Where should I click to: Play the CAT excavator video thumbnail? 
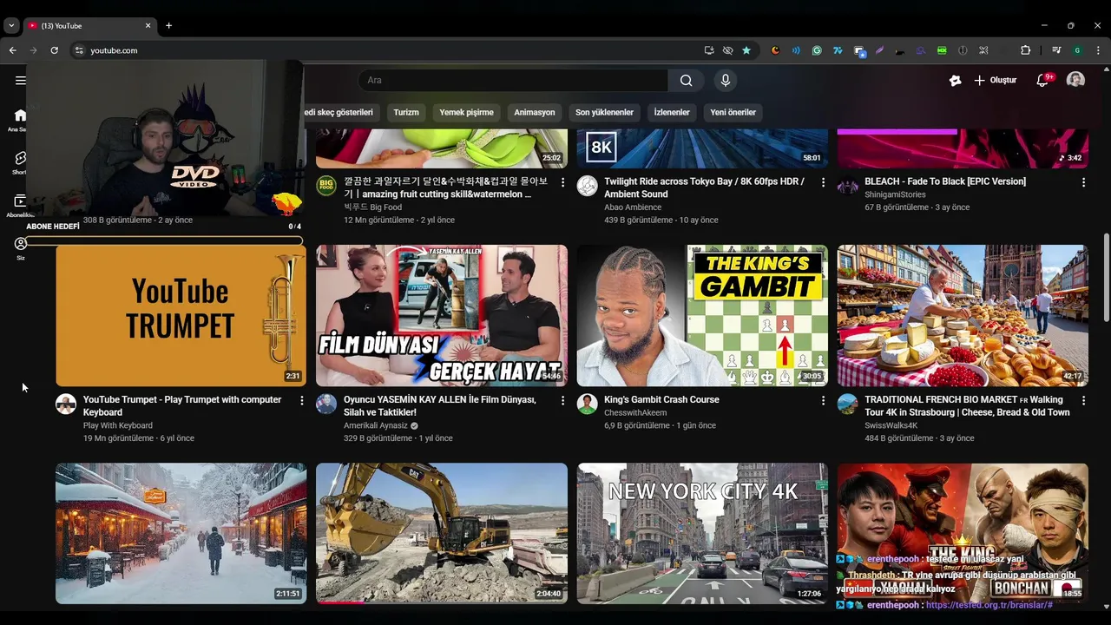point(442,533)
